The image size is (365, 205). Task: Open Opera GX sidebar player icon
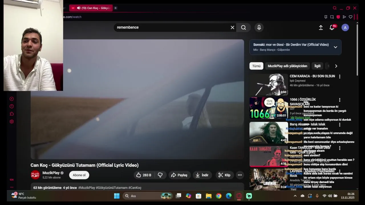12,99
